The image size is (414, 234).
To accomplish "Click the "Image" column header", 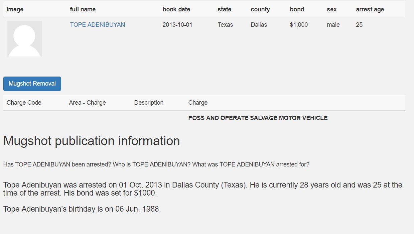I will point(15,9).
